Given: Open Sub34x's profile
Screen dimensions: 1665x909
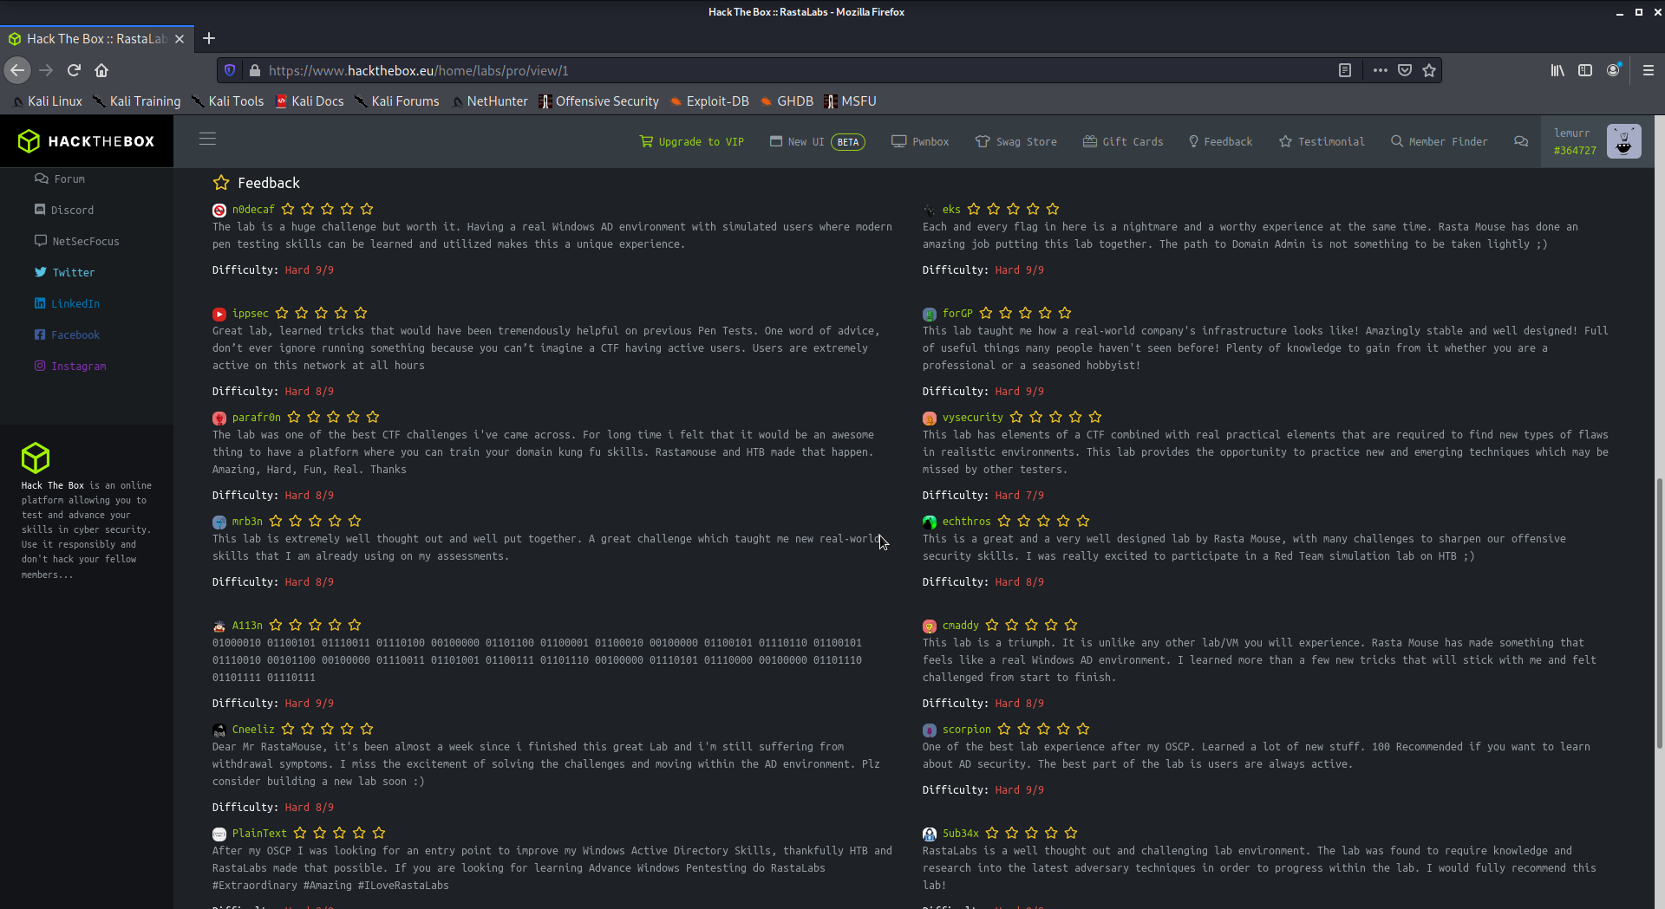Looking at the screenshot, I should click(x=960, y=834).
